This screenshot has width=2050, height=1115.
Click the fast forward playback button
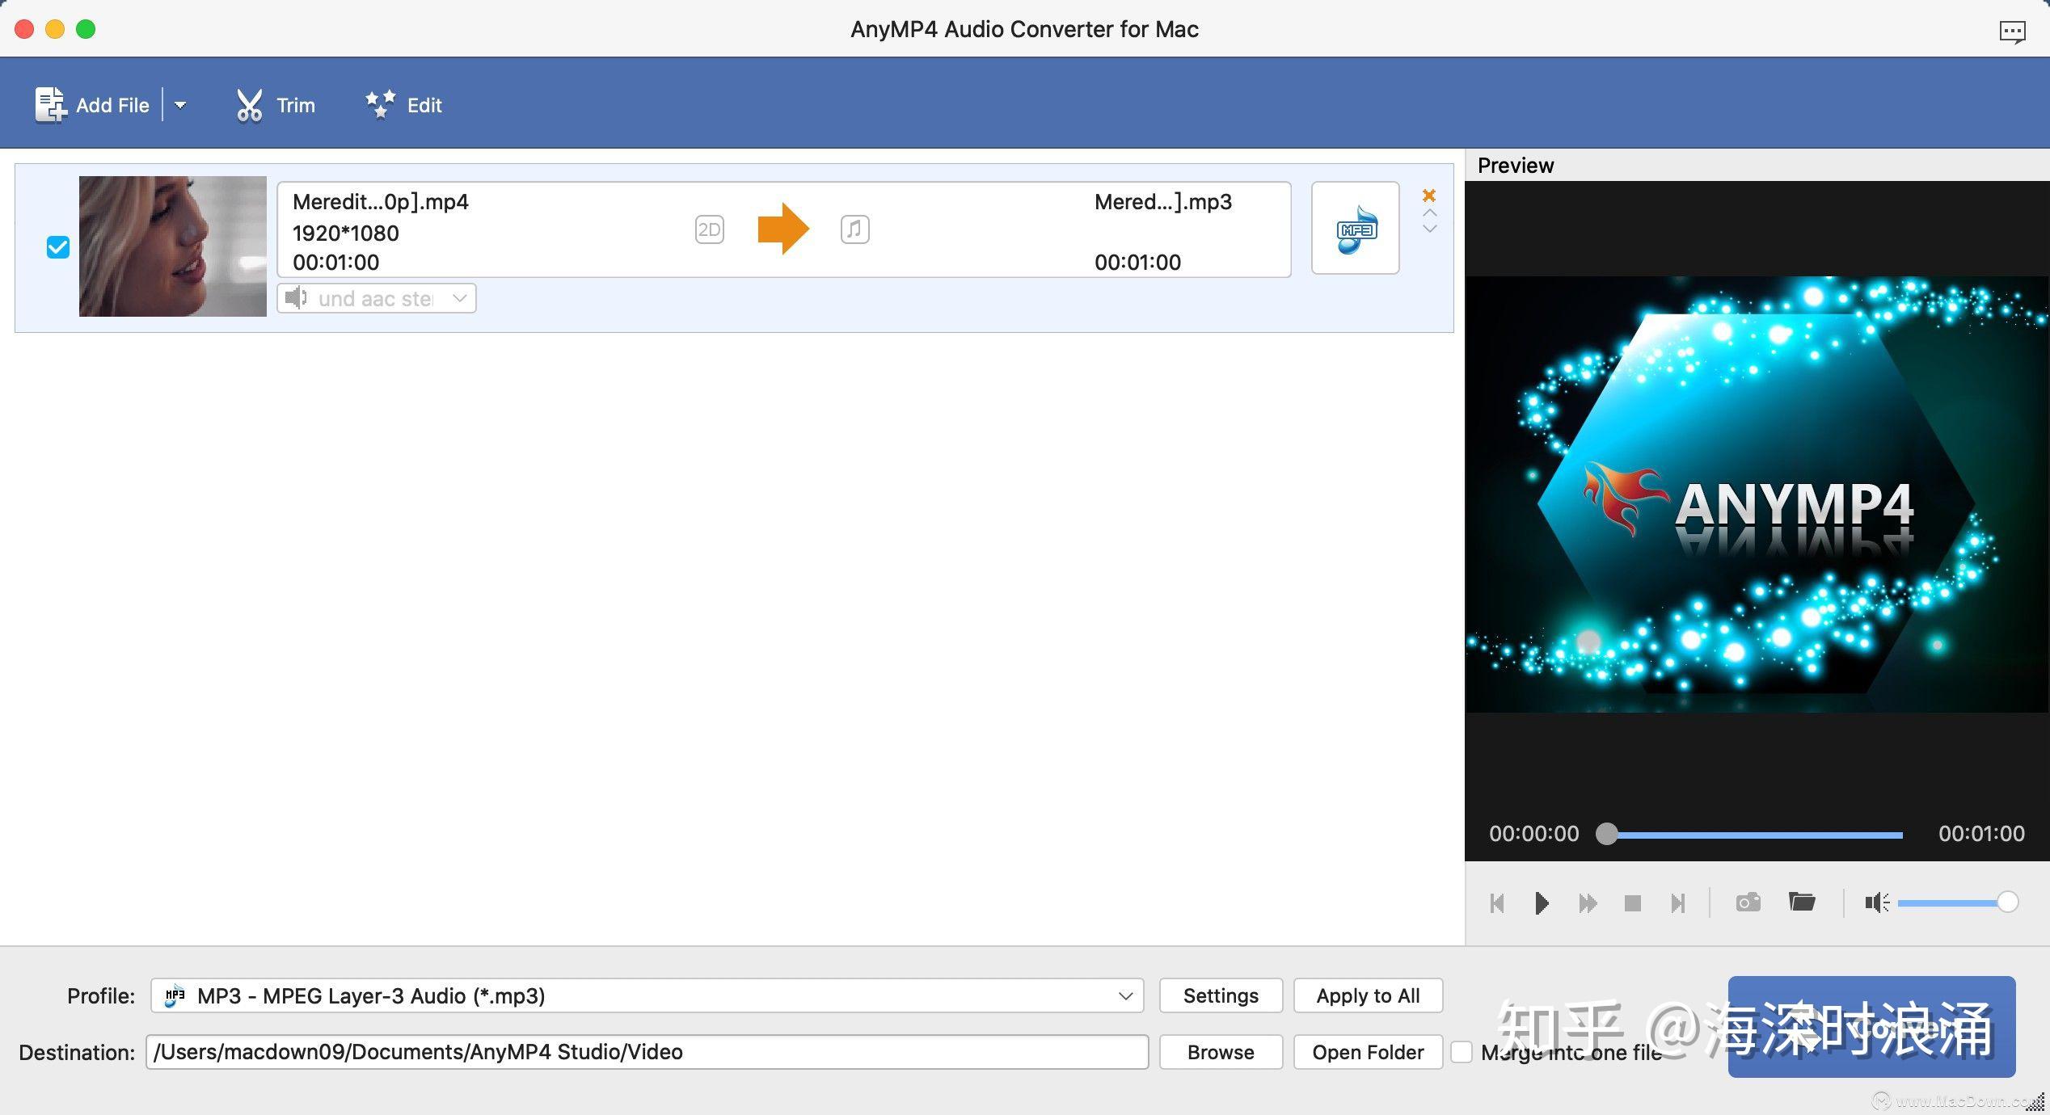click(1588, 903)
